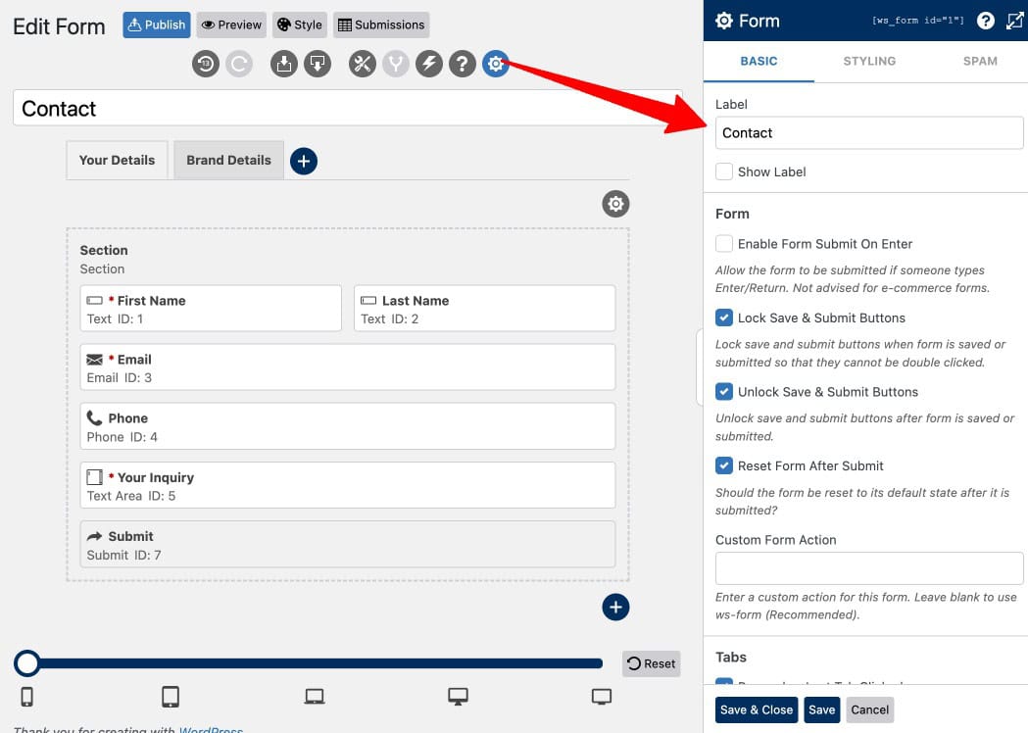Uncheck Unlock Save & Submit Buttons

pyautogui.click(x=724, y=392)
